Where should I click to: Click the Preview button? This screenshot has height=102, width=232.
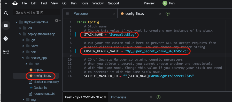tap(149, 3)
